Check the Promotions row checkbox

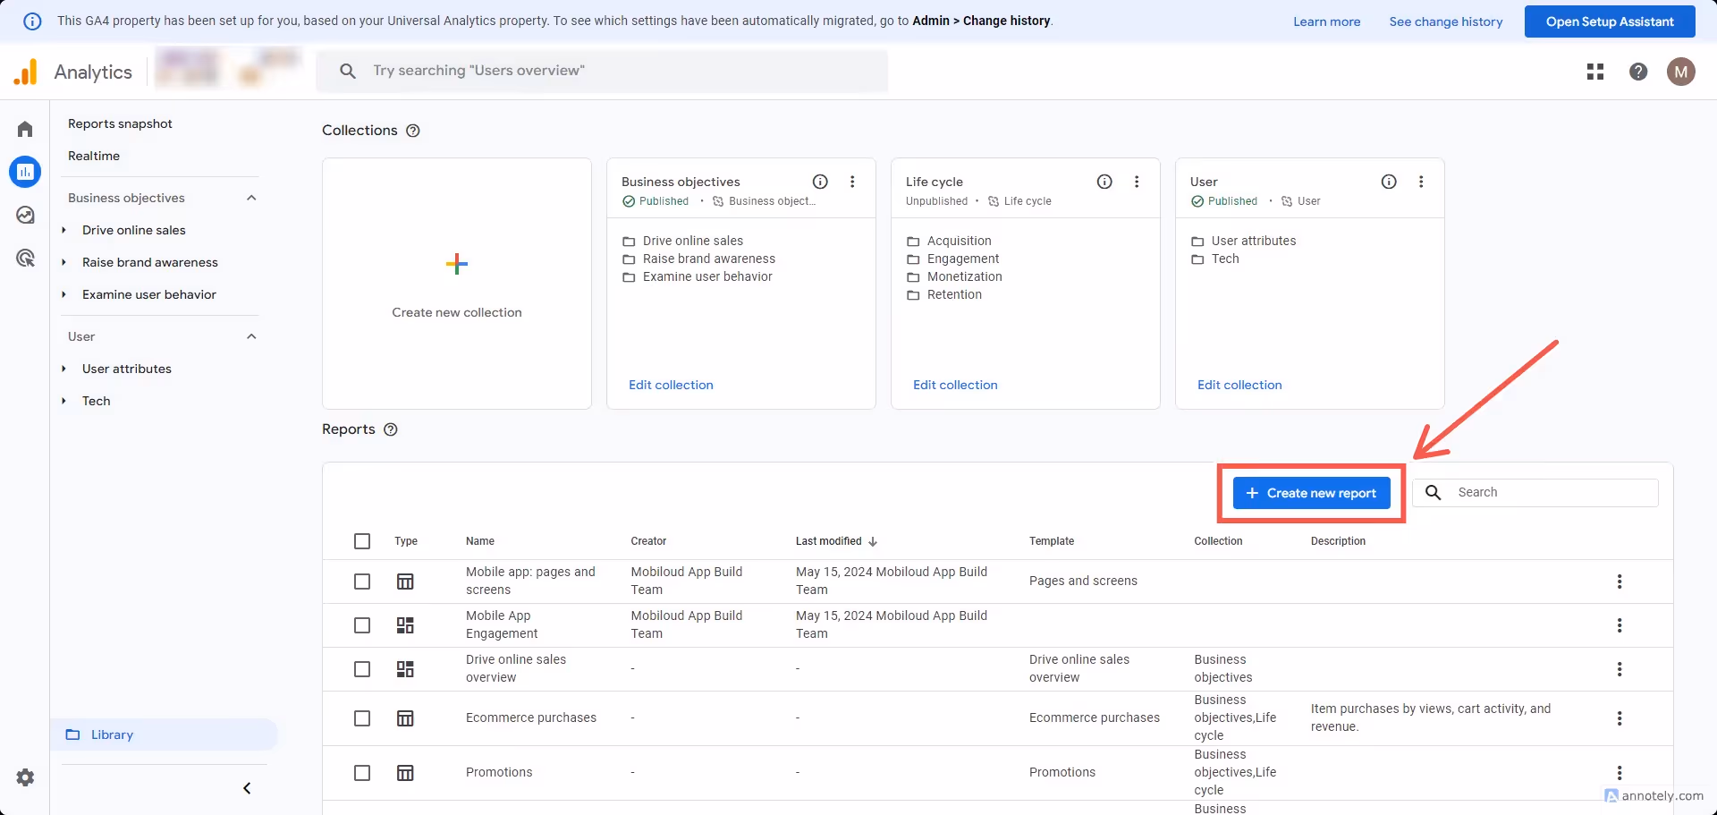362,773
